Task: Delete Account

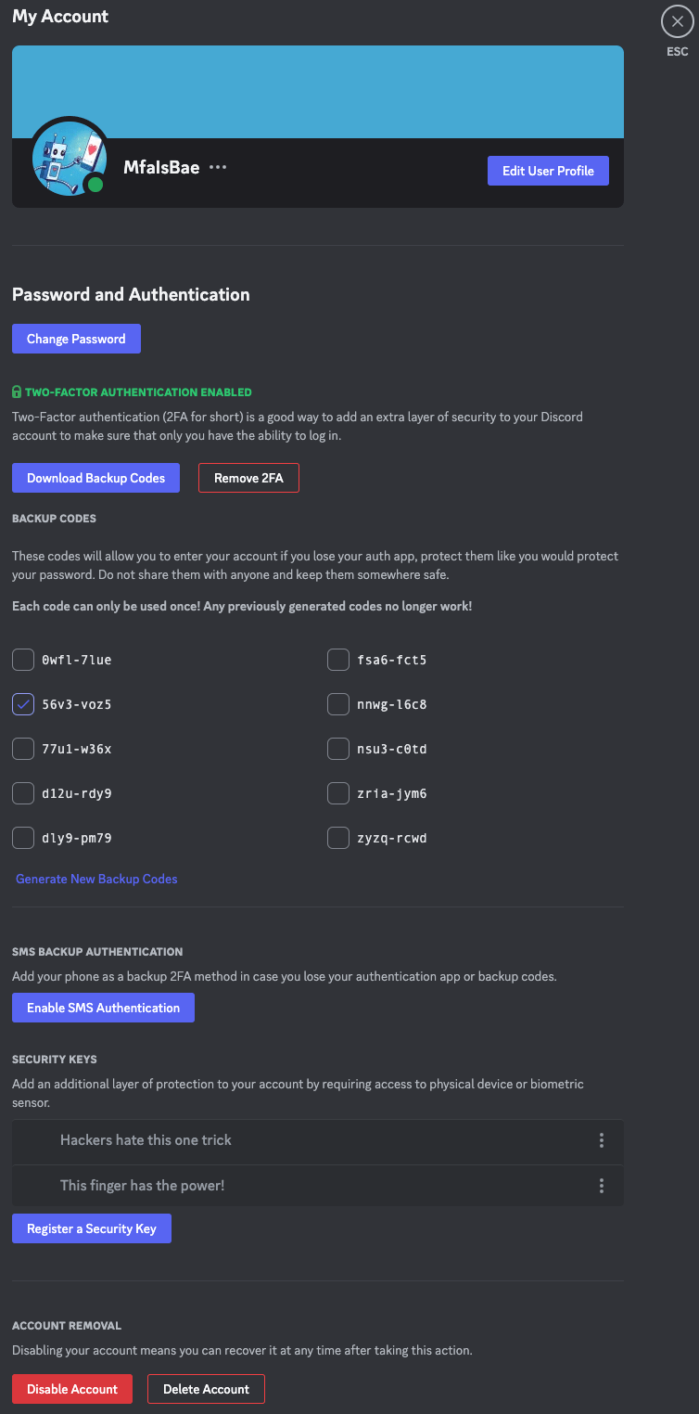Action: (206, 1389)
